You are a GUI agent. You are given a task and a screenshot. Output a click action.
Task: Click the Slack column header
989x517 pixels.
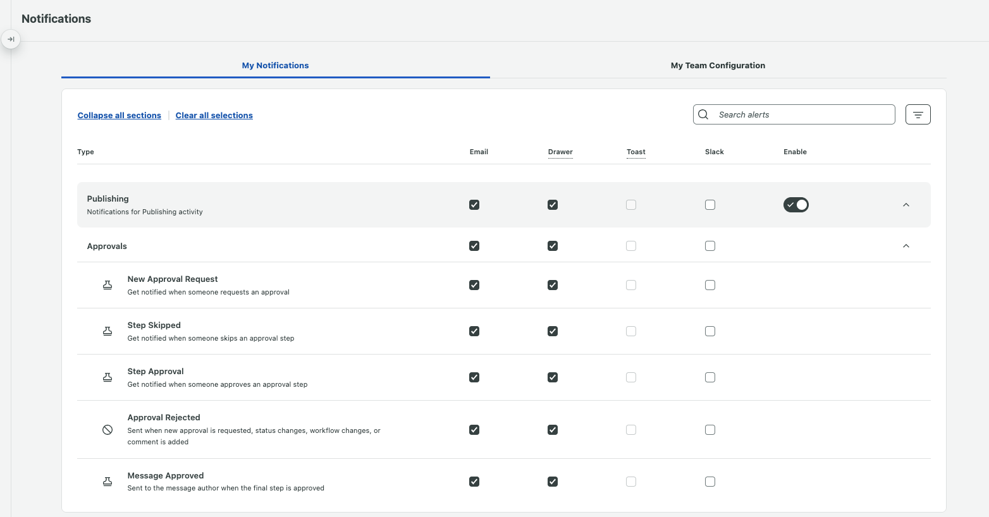click(714, 152)
